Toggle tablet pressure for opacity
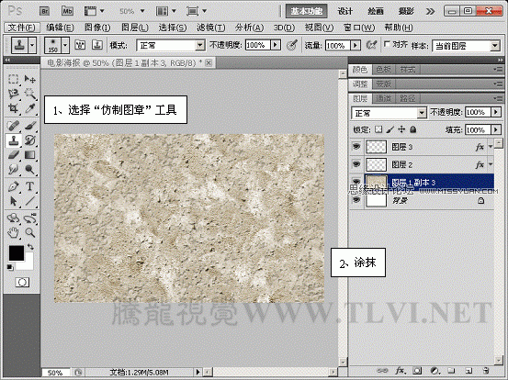The width and height of the screenshot is (508, 380). pos(292,45)
